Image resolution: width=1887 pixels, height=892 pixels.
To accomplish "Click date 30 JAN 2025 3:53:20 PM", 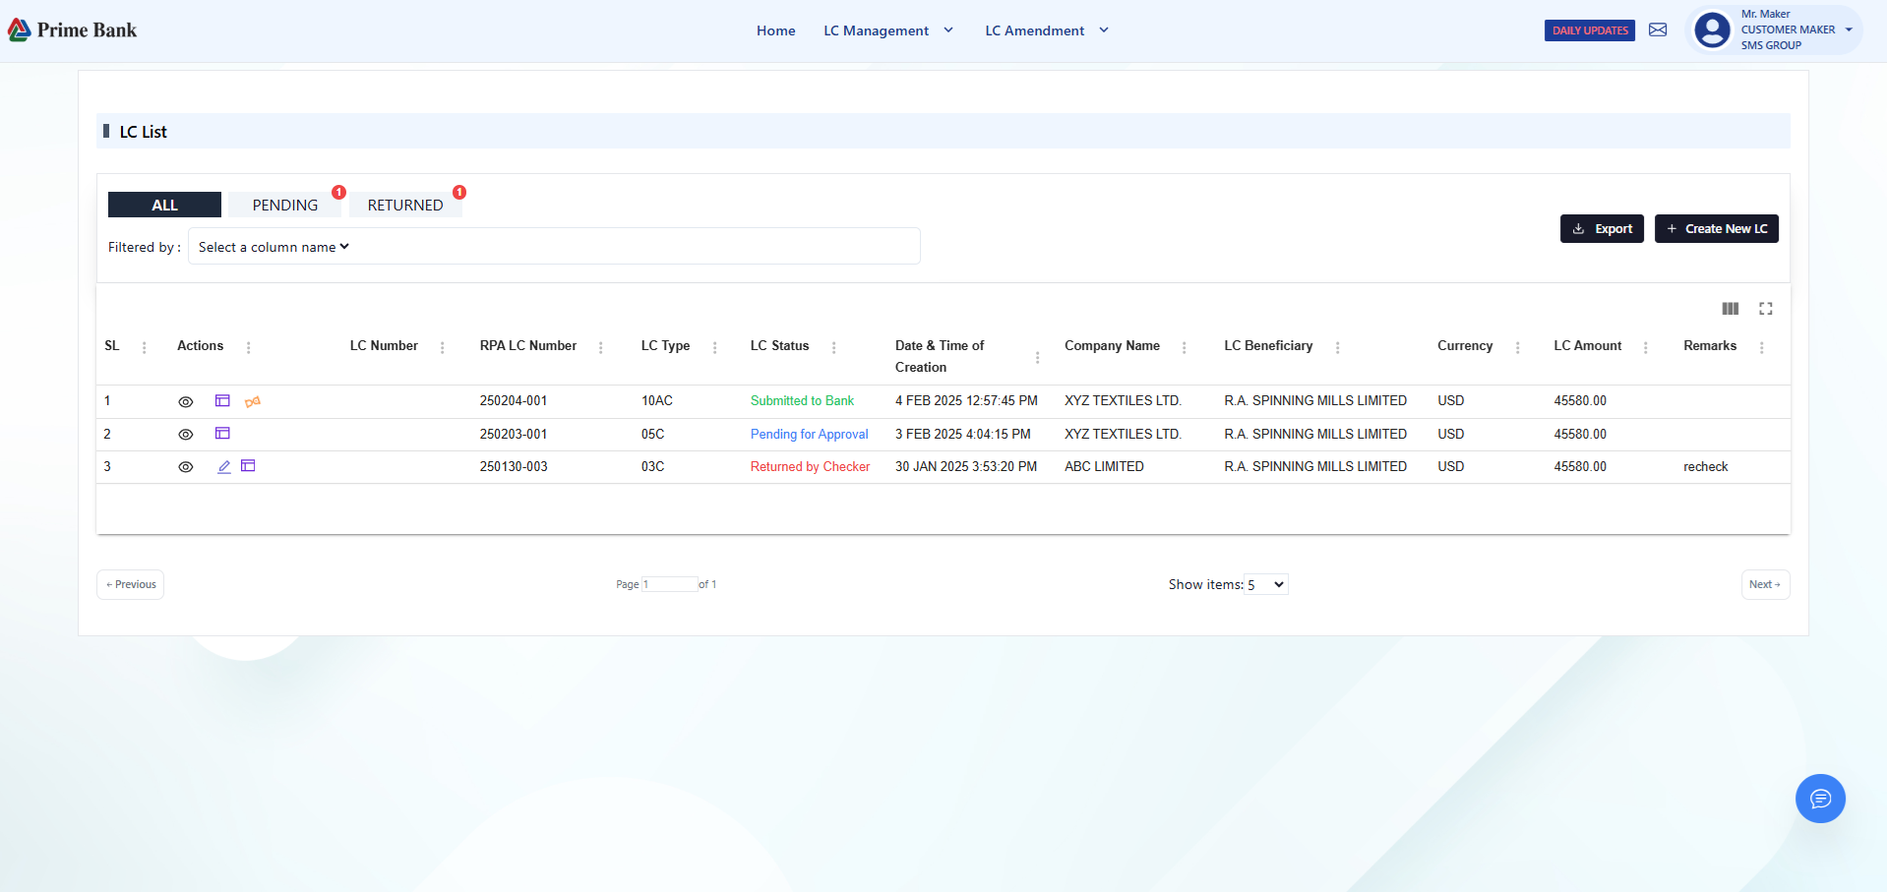I will 966,467.
